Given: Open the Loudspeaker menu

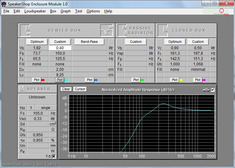Looking at the screenshot, I should 35,11.
